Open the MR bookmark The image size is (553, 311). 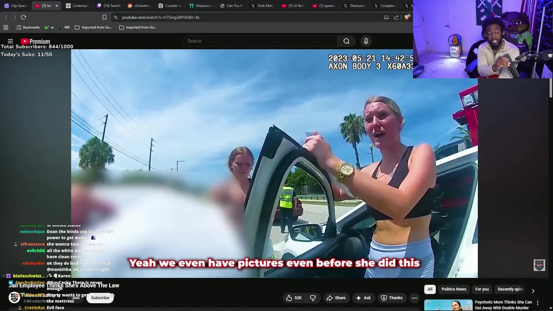64,27
